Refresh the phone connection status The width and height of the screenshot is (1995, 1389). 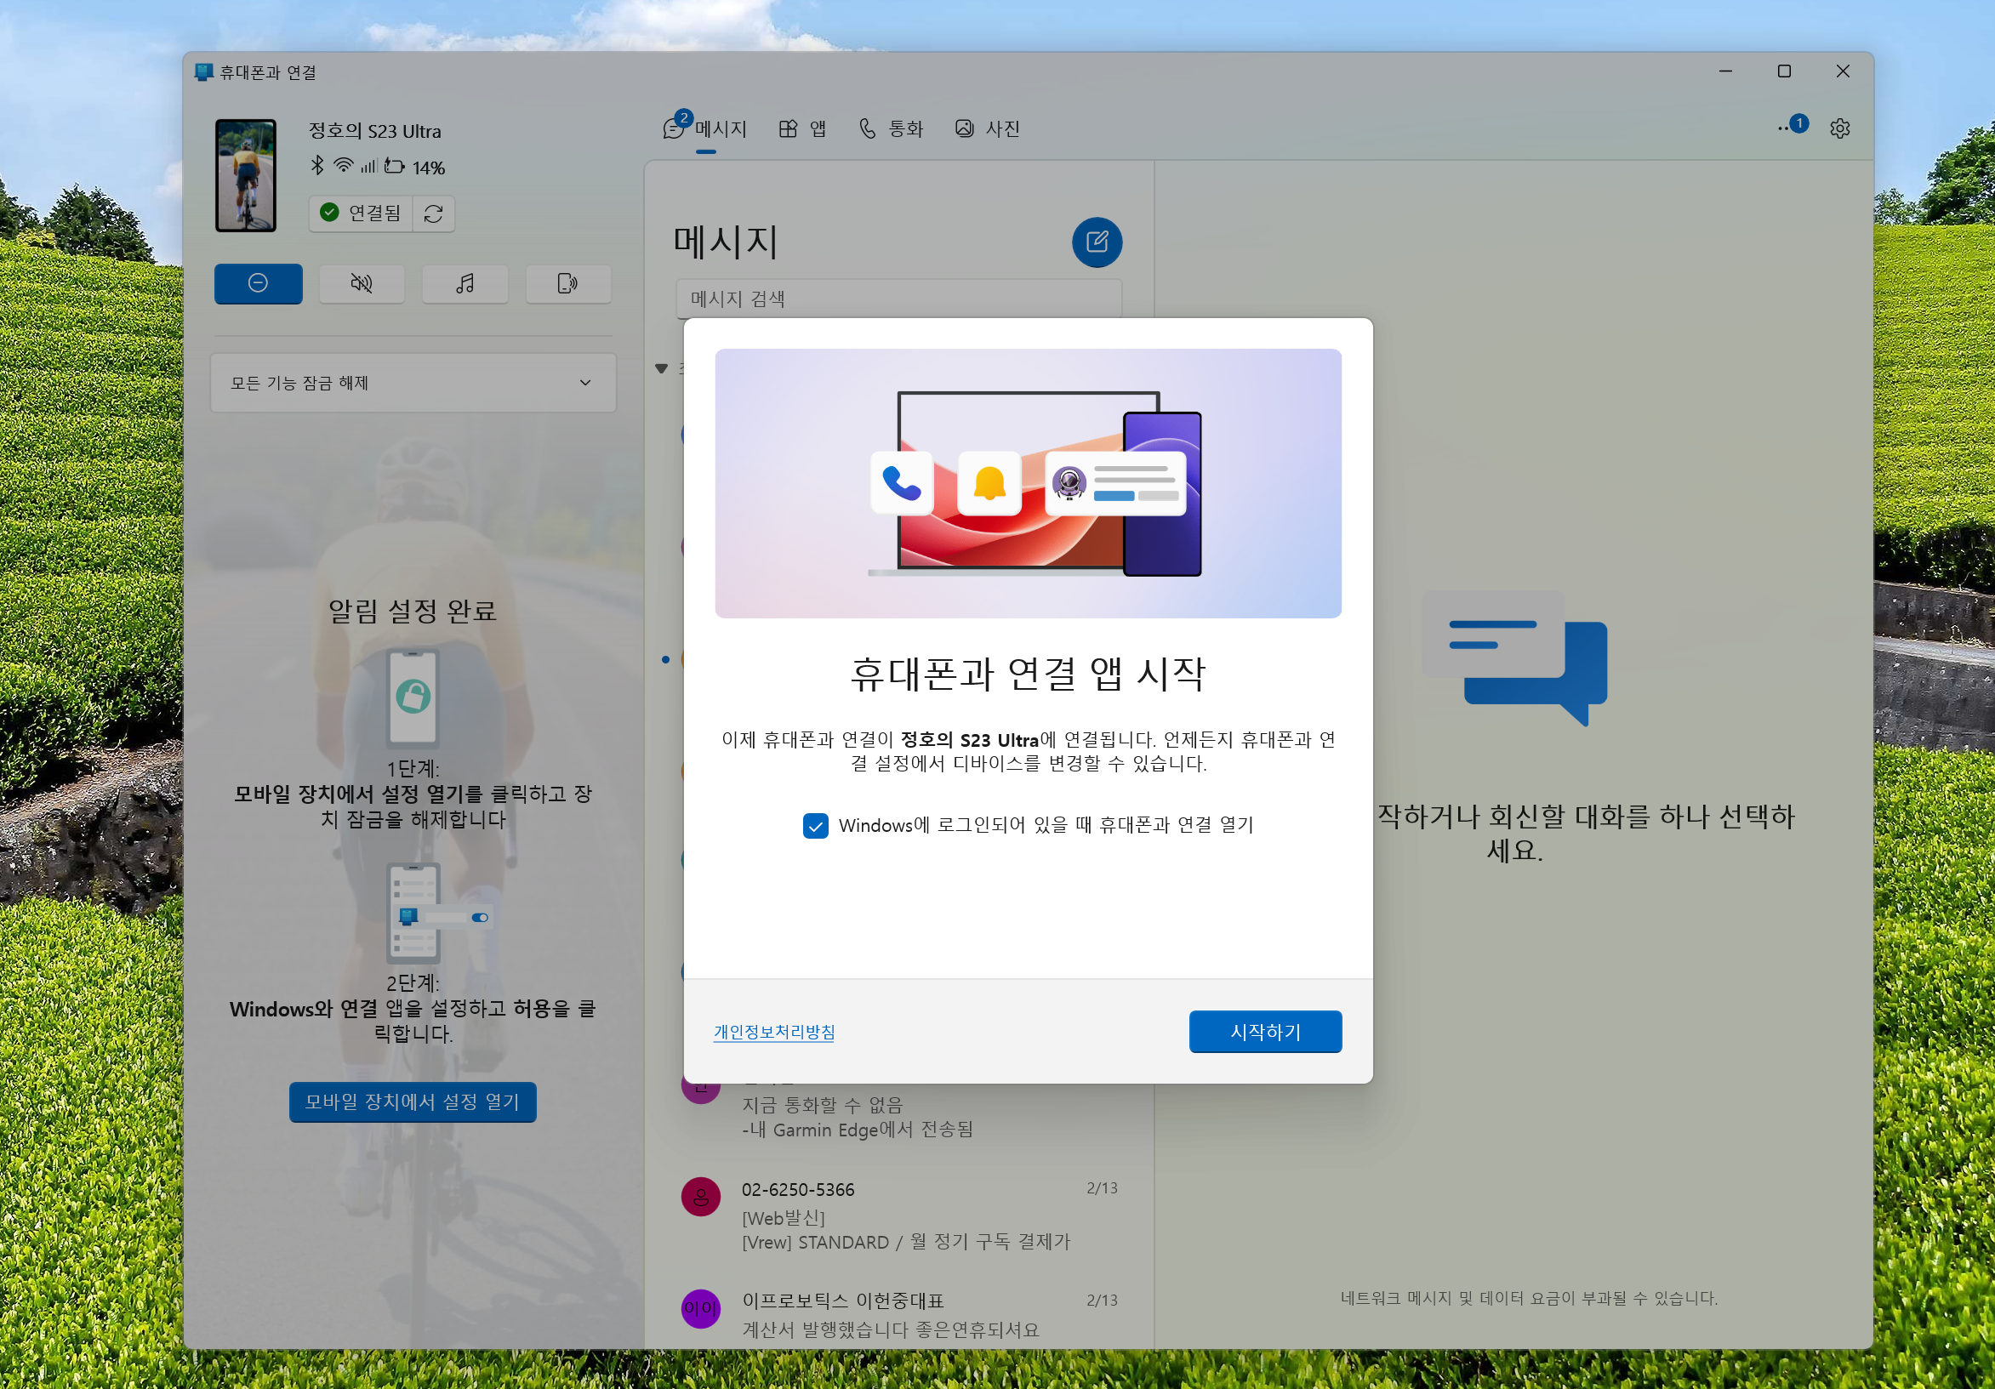click(434, 213)
